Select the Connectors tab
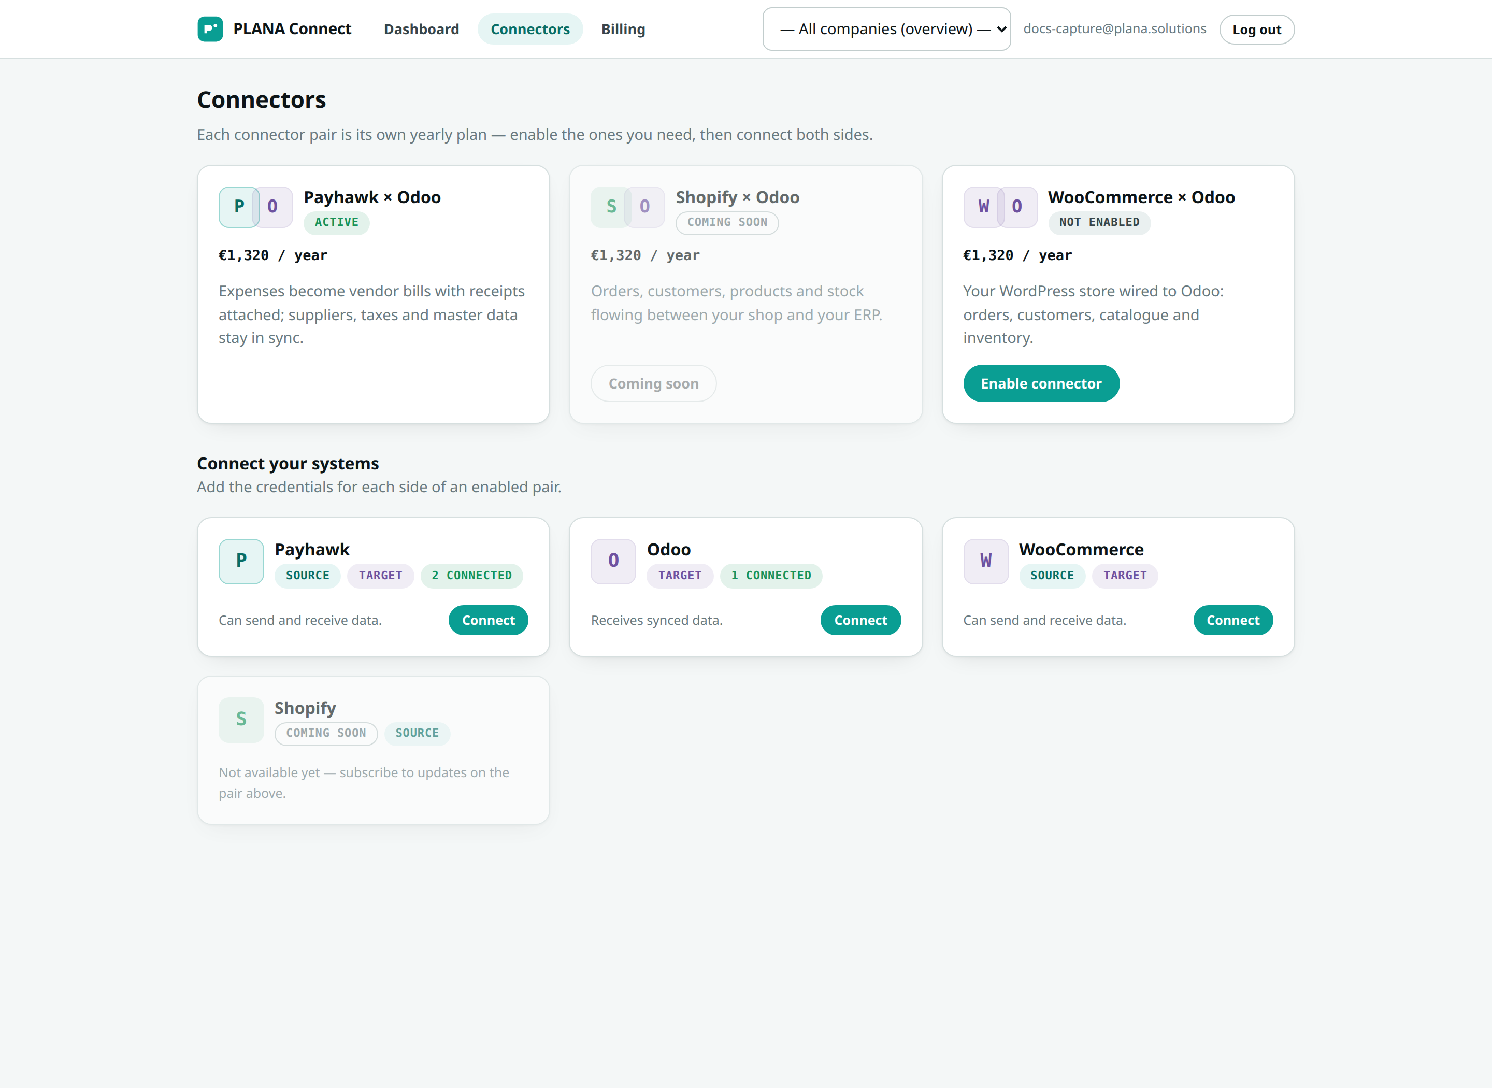This screenshot has width=1492, height=1088. point(530,29)
